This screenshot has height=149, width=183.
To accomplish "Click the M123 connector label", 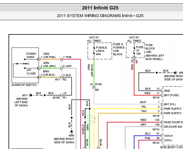I will (x=156, y=129).
